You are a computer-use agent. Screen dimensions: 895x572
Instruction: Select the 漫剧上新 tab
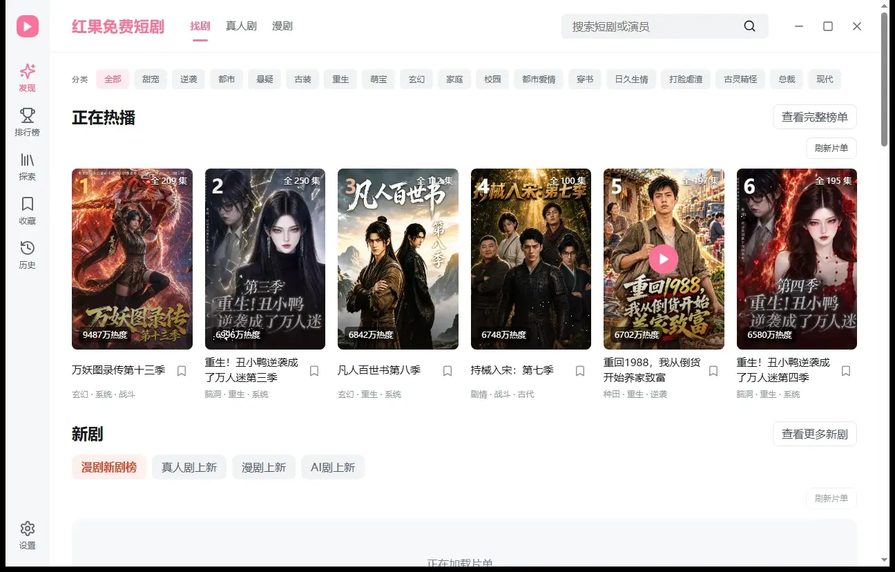tap(264, 468)
